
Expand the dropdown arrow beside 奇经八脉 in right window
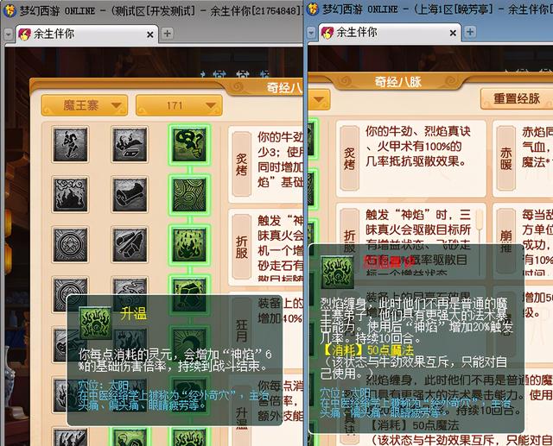click(x=319, y=99)
